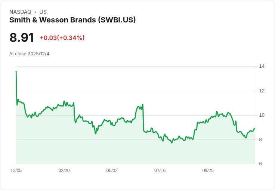This screenshot has height=190, width=275.
Task: Click the US market label
Action: click(43, 12)
